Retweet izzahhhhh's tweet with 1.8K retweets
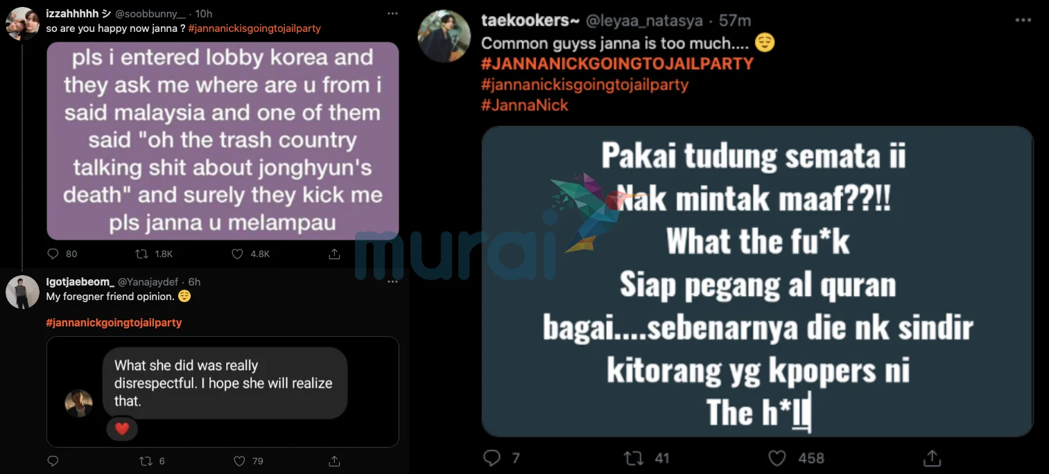The image size is (1049, 474). tap(142, 254)
